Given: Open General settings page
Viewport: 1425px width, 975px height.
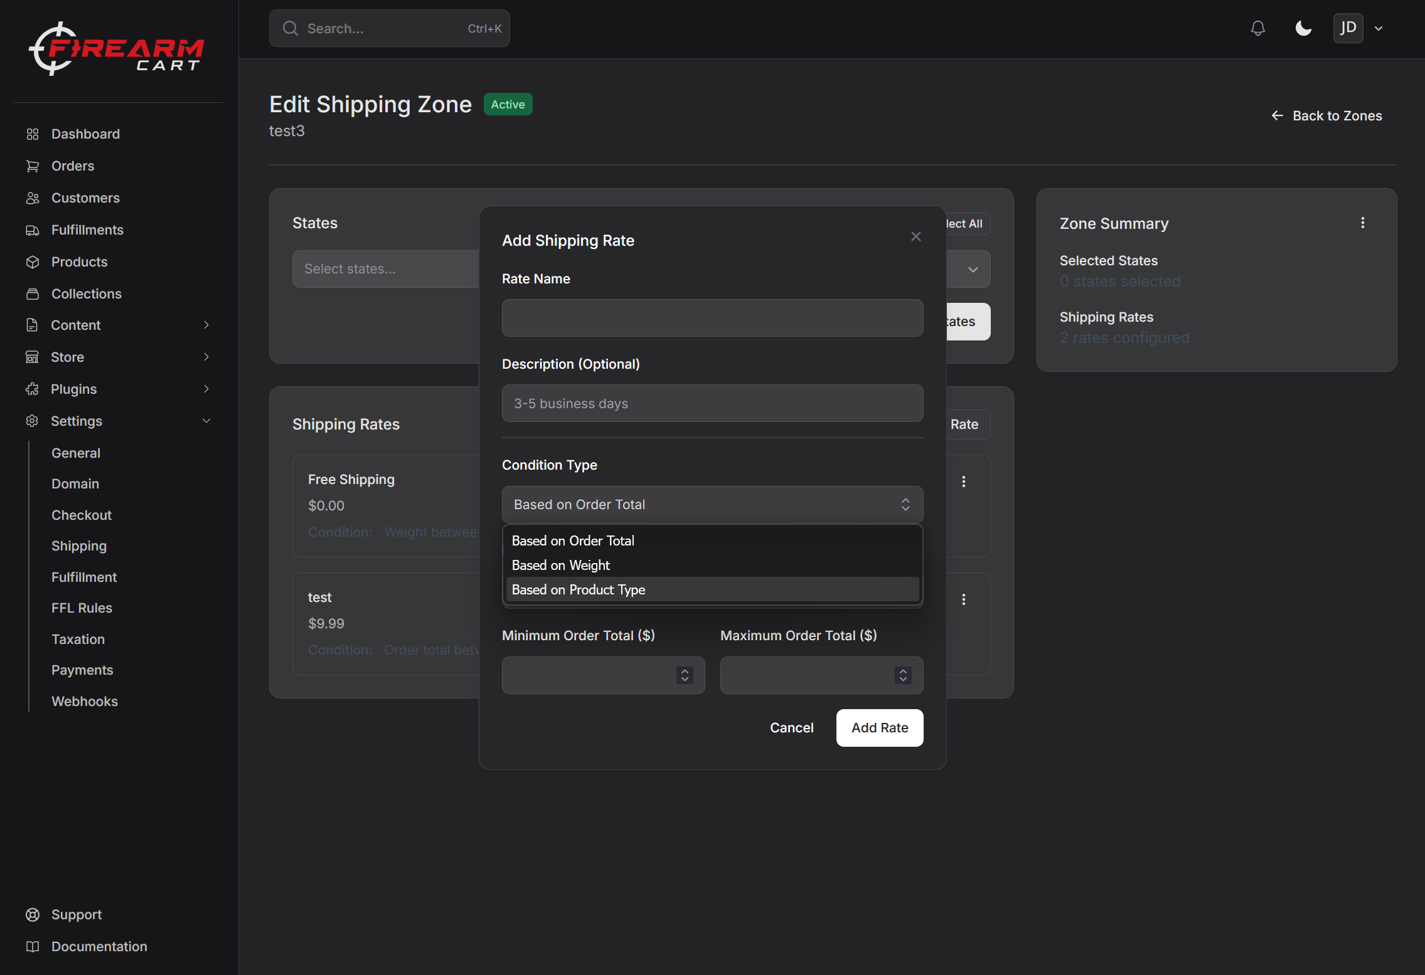Looking at the screenshot, I should point(76,453).
